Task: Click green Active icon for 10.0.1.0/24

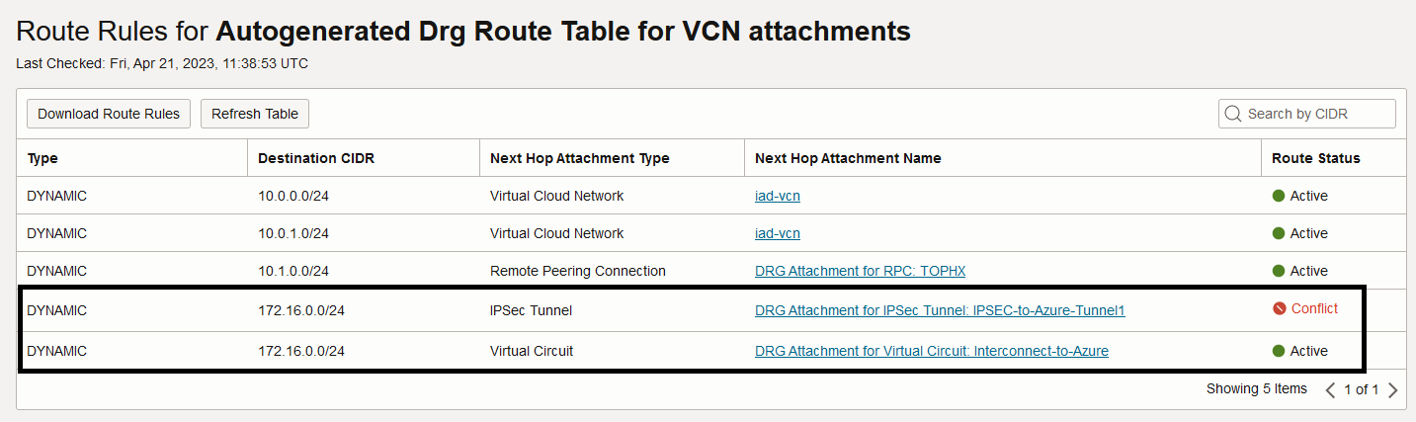Action: pyautogui.click(x=1279, y=233)
